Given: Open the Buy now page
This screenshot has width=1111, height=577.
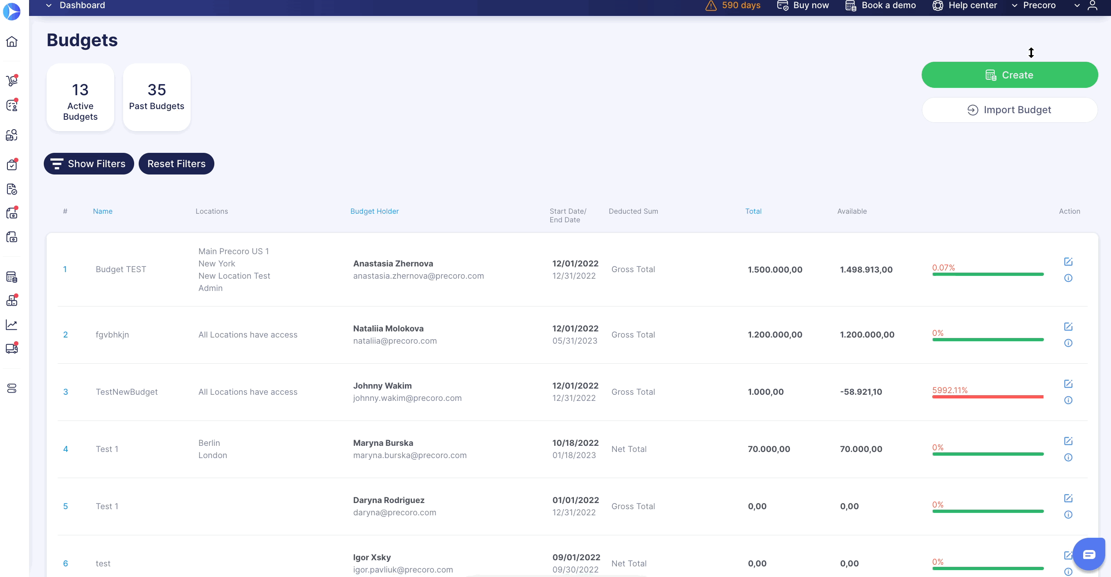Looking at the screenshot, I should (803, 5).
